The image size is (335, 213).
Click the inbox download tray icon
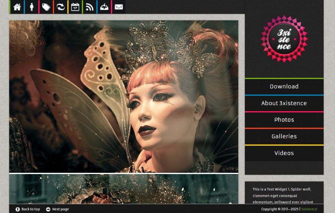click(x=104, y=7)
